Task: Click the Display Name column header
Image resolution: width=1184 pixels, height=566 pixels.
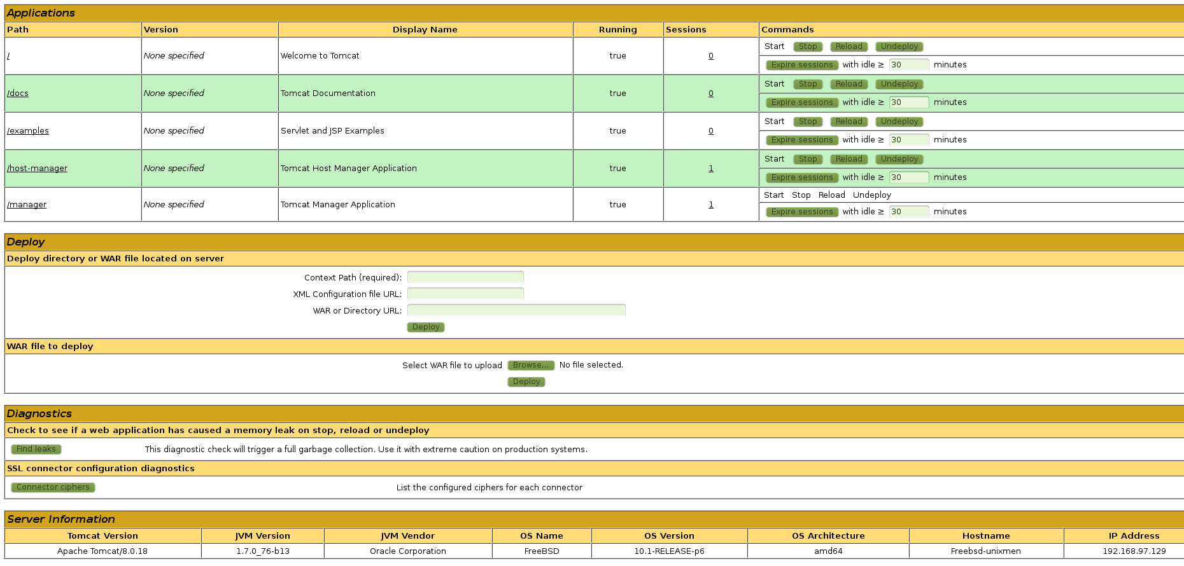Action: click(425, 29)
